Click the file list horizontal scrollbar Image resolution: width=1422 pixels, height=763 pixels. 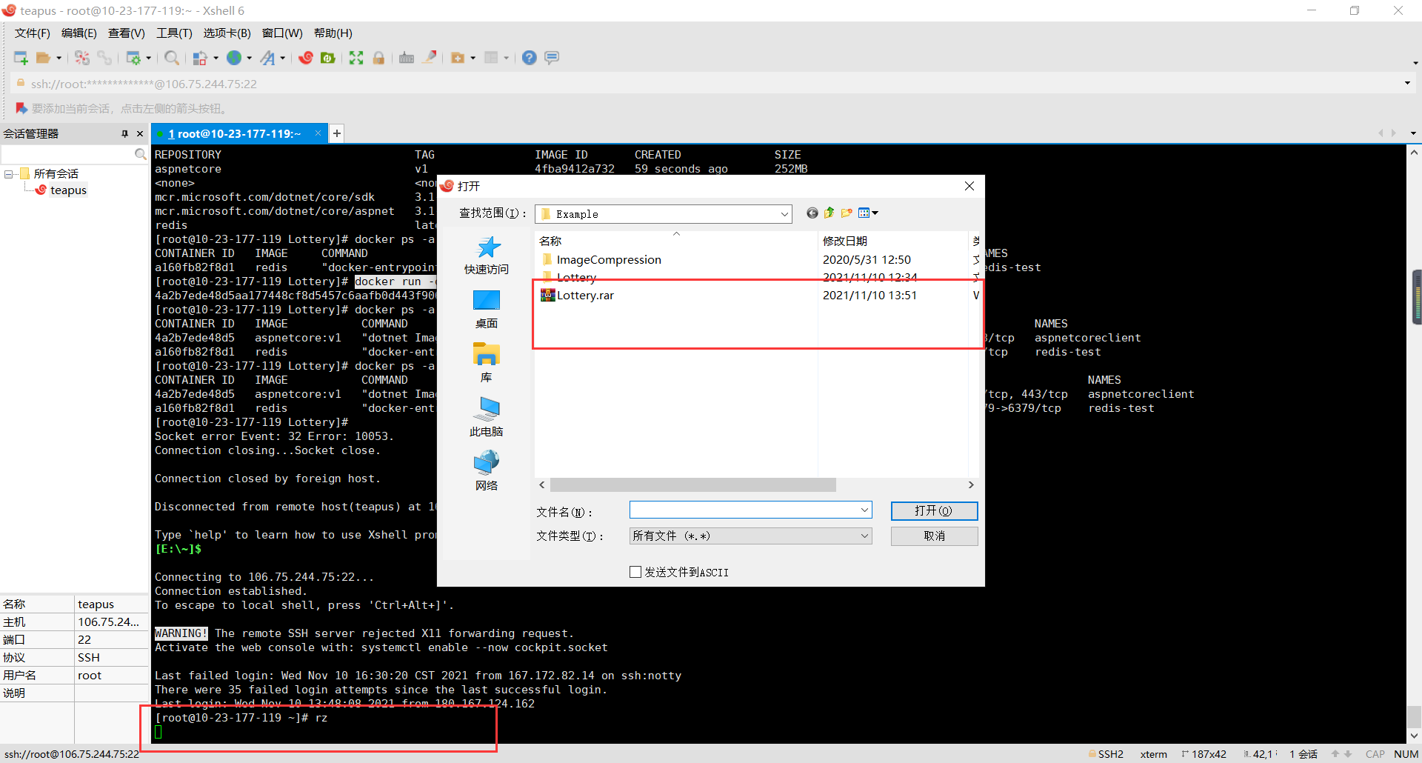coord(692,485)
